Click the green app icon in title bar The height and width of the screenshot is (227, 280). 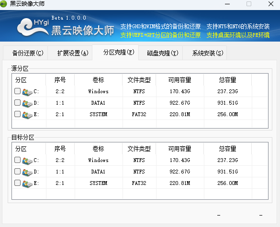tap(3, 4)
